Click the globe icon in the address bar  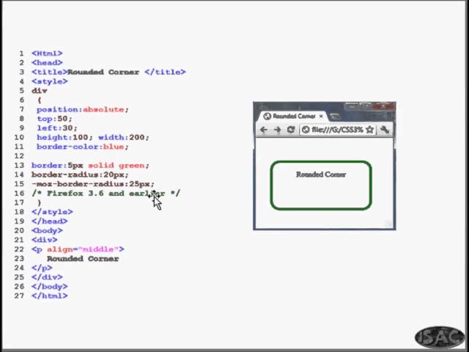click(x=306, y=130)
